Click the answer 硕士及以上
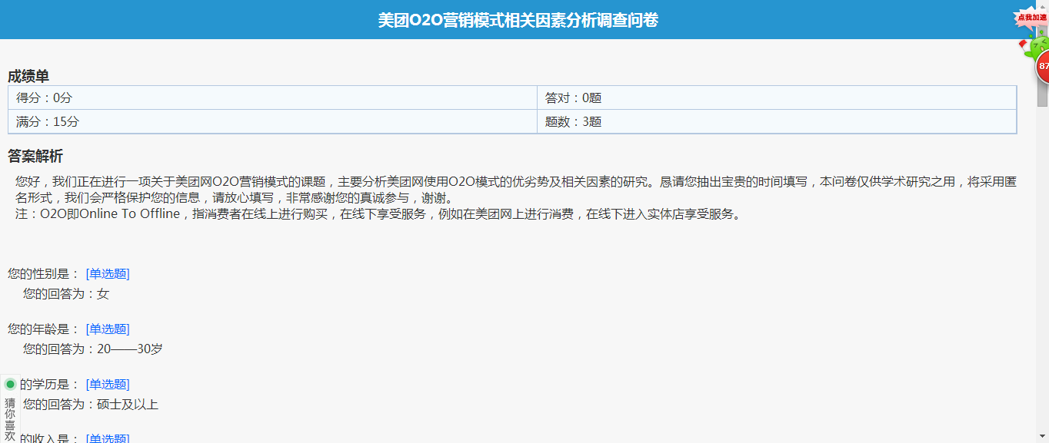This screenshot has width=1049, height=443. point(128,404)
